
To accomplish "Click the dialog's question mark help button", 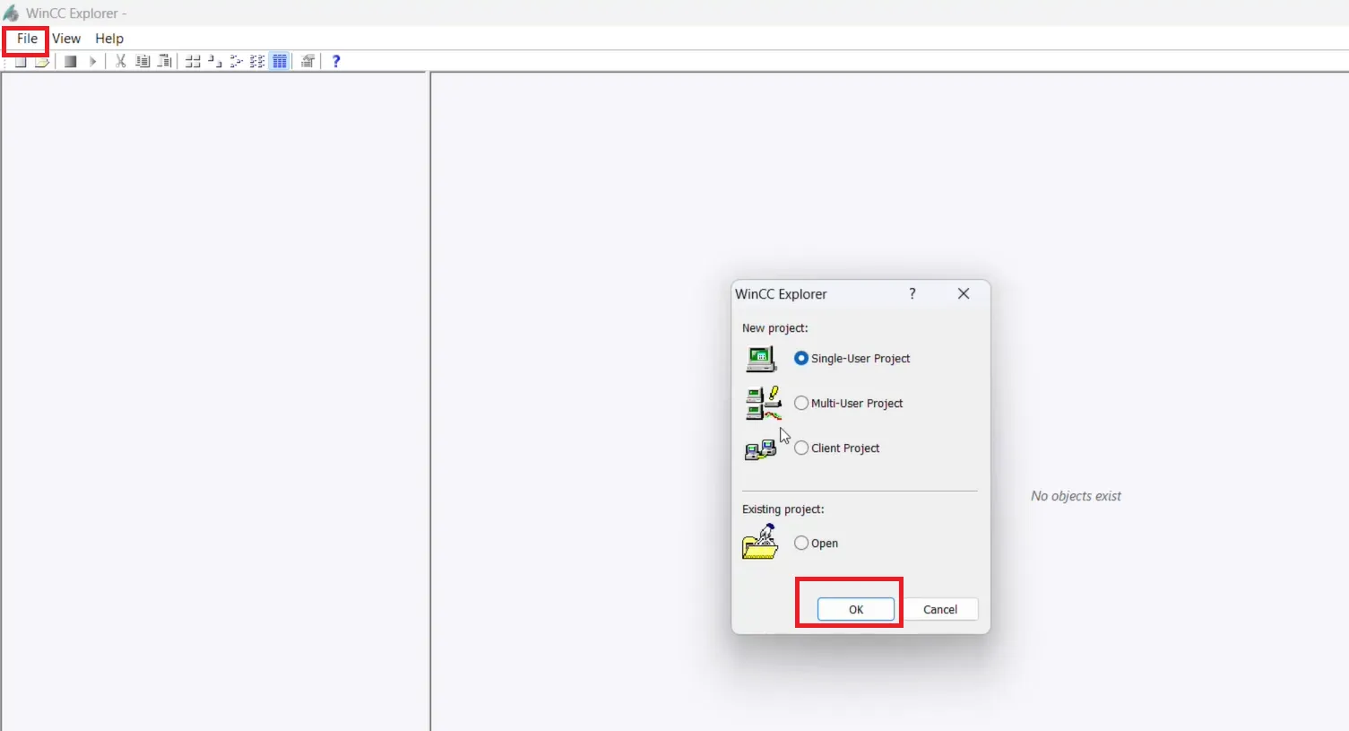I will click(912, 293).
